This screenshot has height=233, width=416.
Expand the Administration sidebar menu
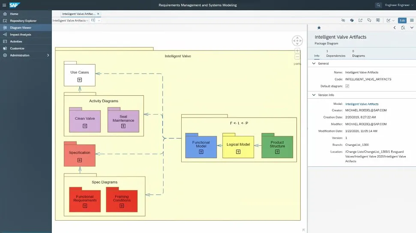coord(48,55)
